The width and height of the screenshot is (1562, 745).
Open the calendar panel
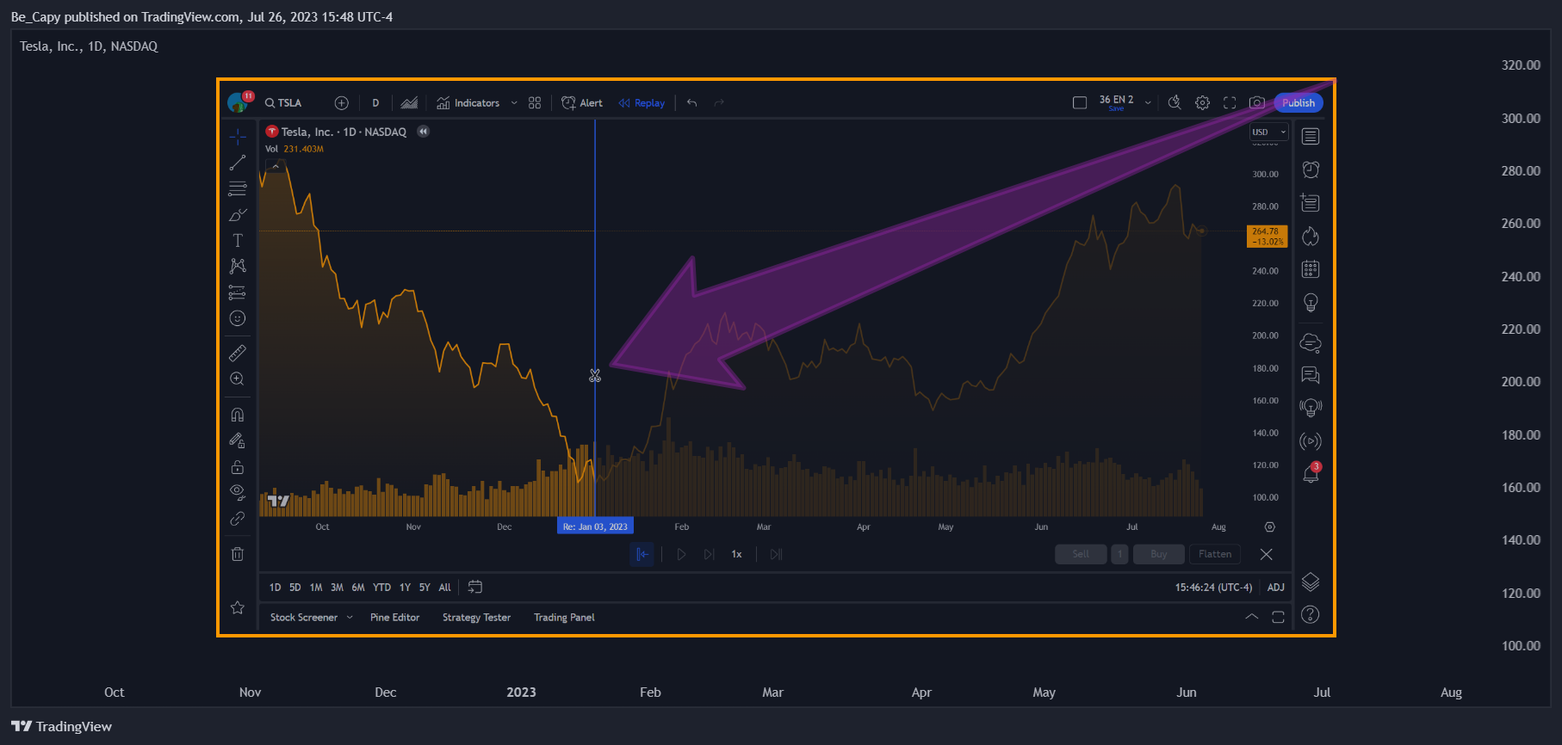(1311, 269)
